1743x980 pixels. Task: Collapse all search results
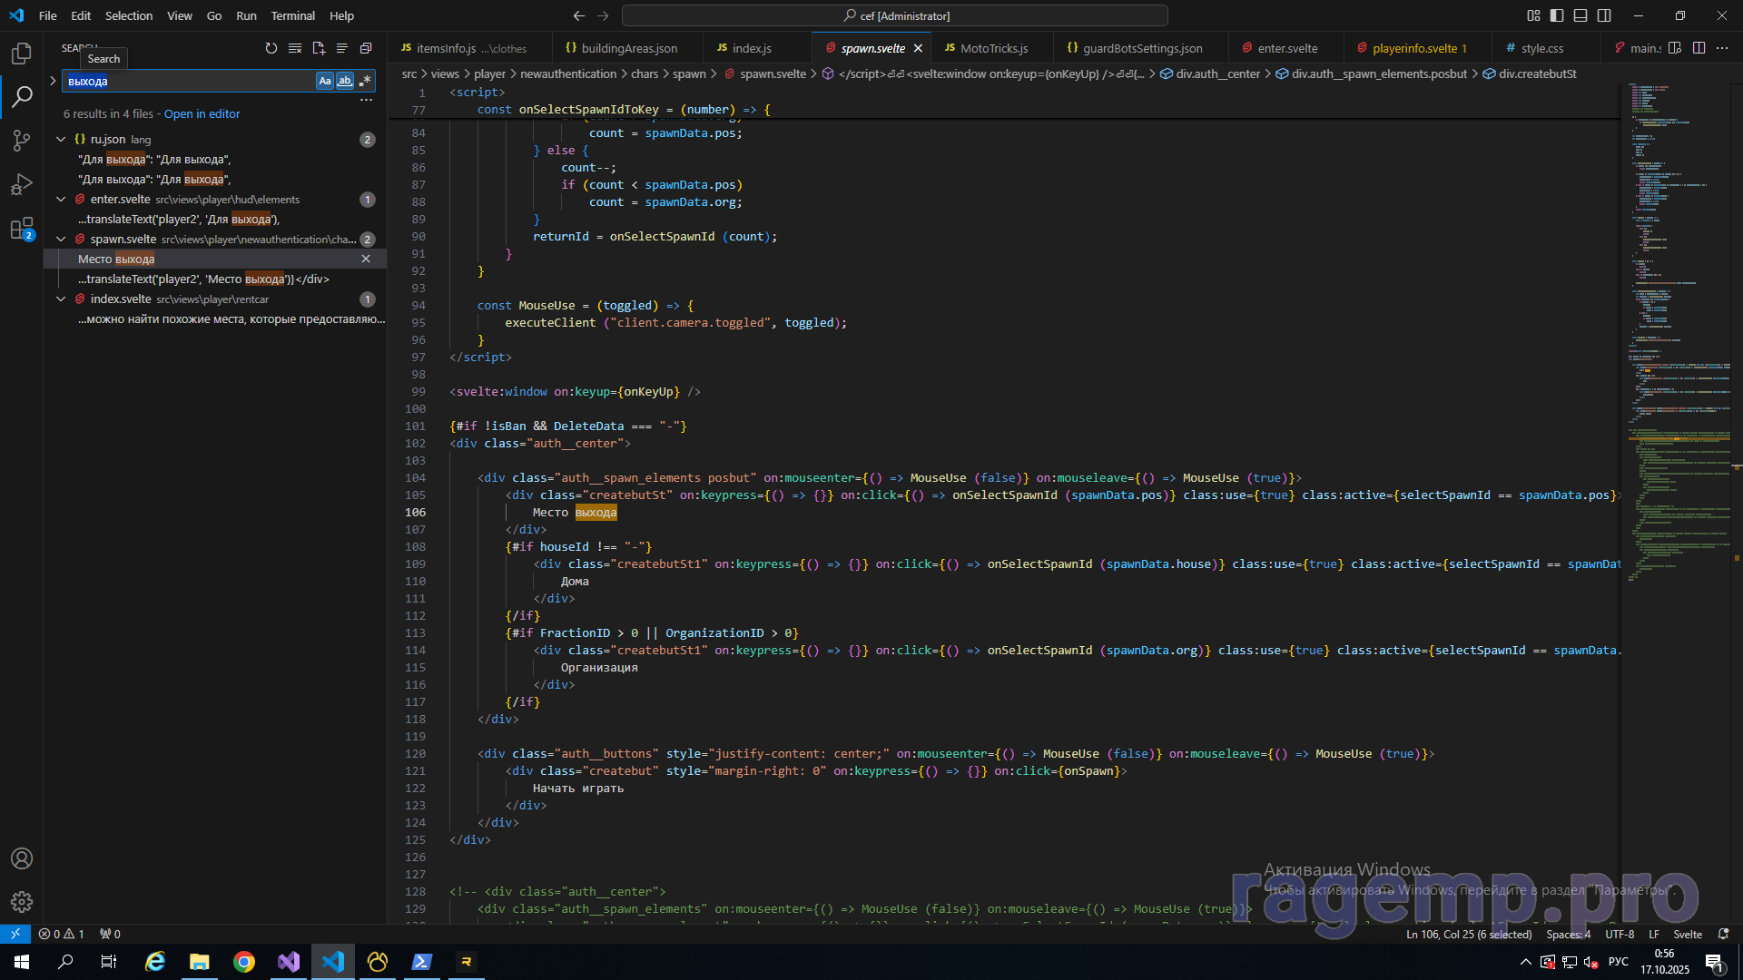366,48
